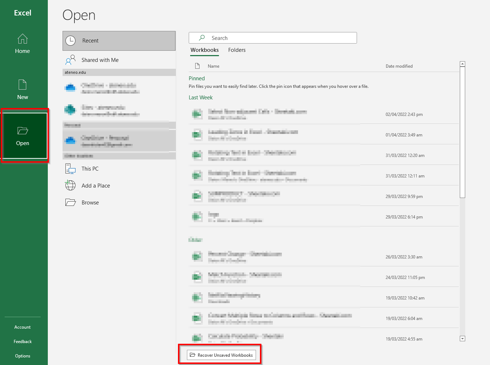Click the Pinned section heading
This screenshot has width=490, height=365.
[x=197, y=78]
